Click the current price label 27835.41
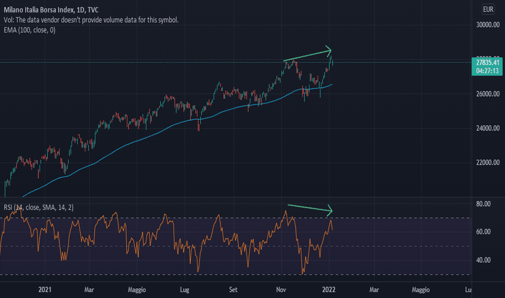 click(488, 62)
